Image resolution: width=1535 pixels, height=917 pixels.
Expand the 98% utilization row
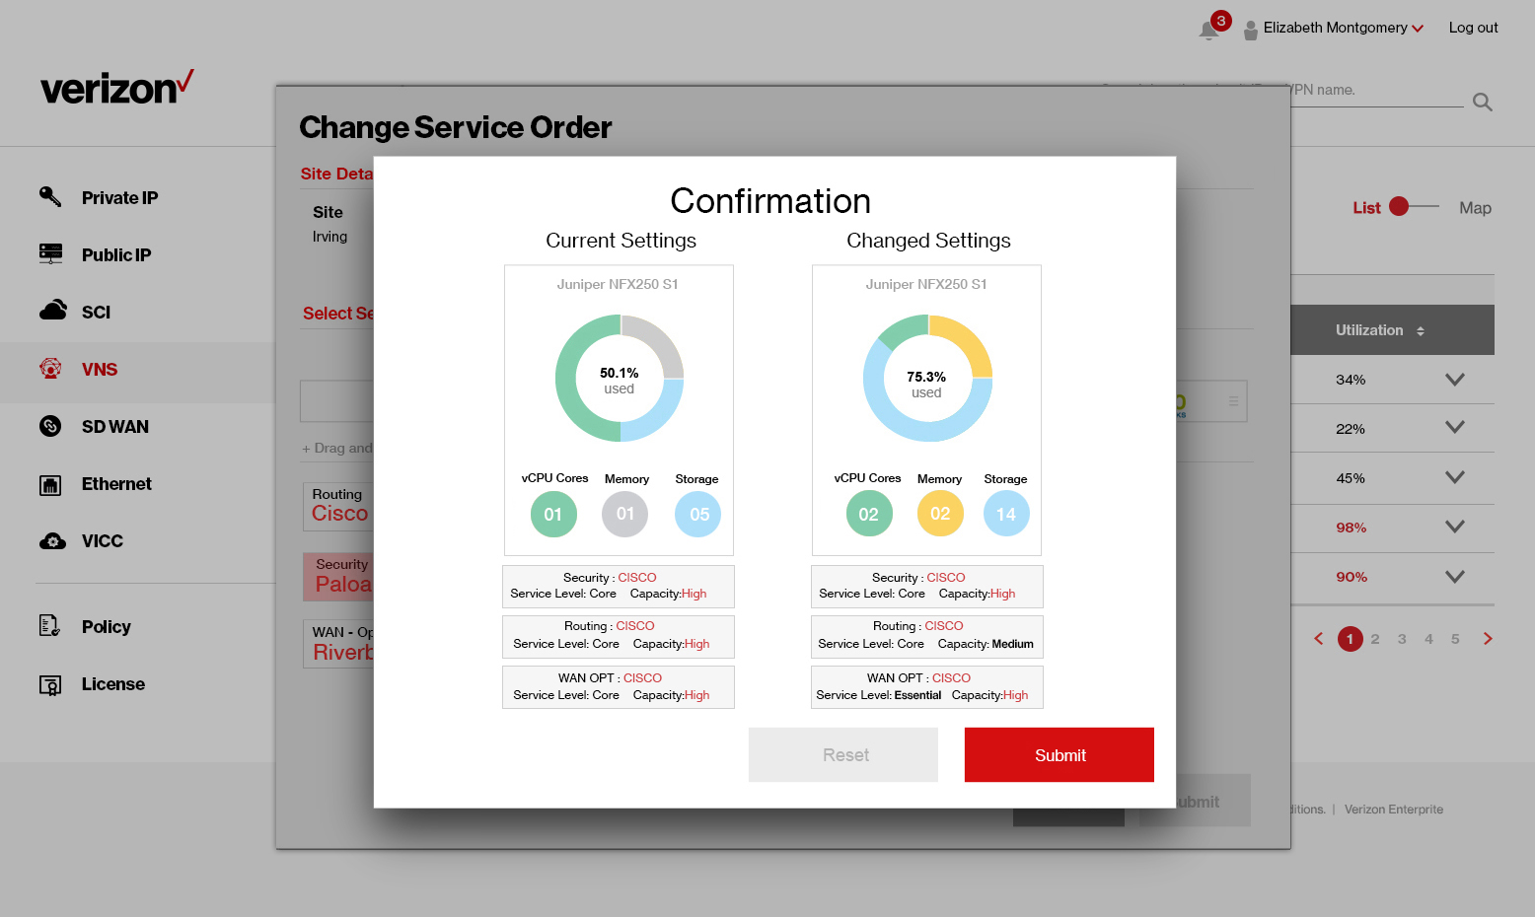[1454, 527]
